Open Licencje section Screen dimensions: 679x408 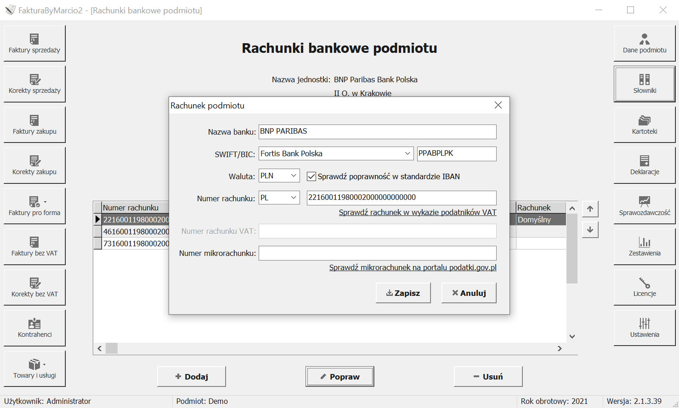[x=645, y=287]
